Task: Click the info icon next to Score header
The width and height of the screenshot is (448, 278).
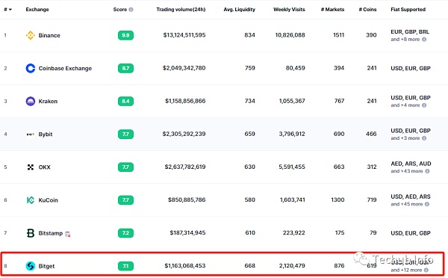Action: 131,10
